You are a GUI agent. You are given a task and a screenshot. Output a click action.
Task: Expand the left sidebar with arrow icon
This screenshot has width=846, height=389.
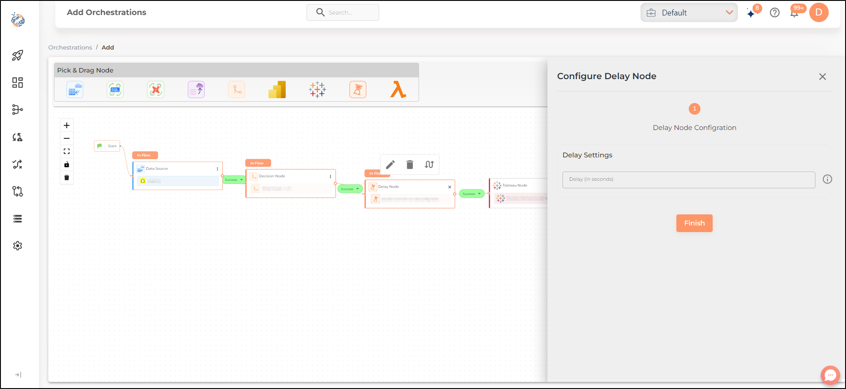18,375
